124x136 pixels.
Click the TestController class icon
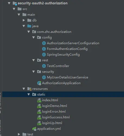(x=44, y=66)
